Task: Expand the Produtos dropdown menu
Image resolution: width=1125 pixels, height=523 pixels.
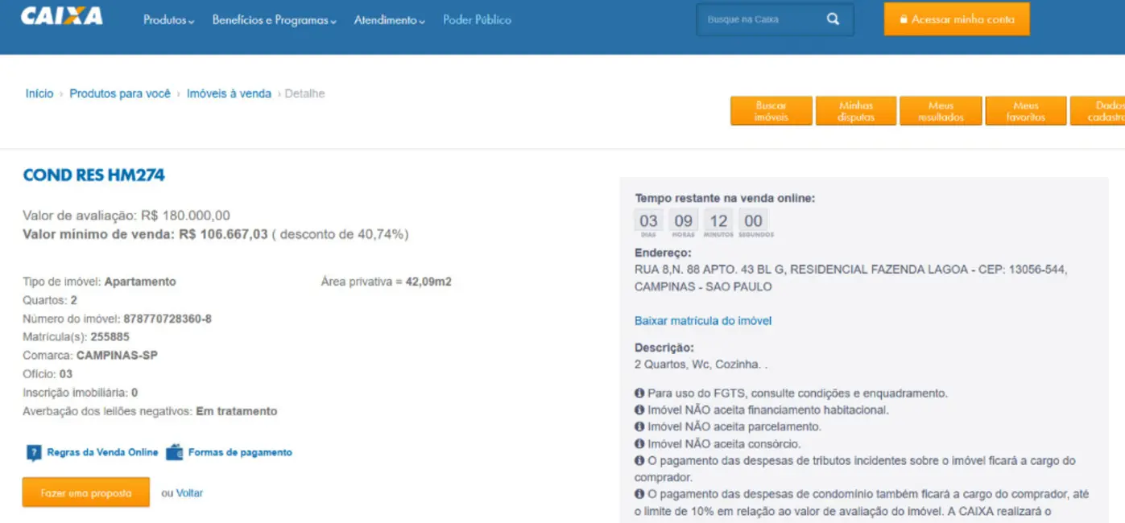Action: [168, 20]
